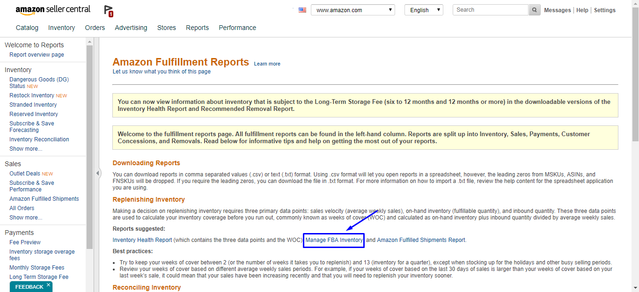This screenshot has height=292, width=639.
Task: Click the Learn more link
Action: (267, 64)
